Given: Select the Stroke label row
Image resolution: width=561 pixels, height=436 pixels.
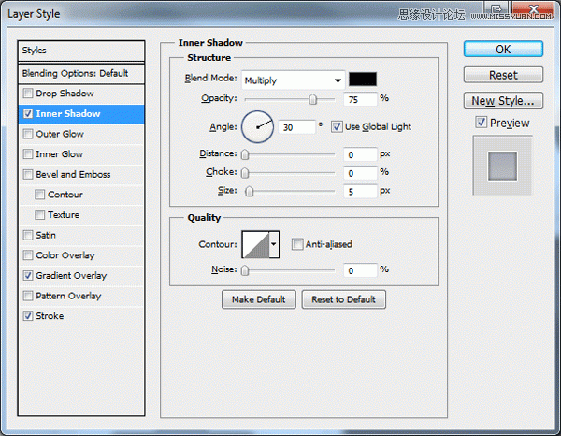Looking at the screenshot, I should pos(50,316).
